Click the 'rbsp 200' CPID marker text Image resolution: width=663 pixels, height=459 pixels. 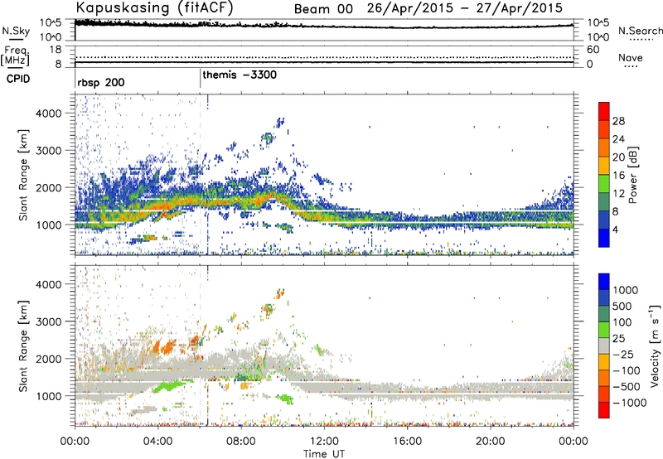pos(100,82)
